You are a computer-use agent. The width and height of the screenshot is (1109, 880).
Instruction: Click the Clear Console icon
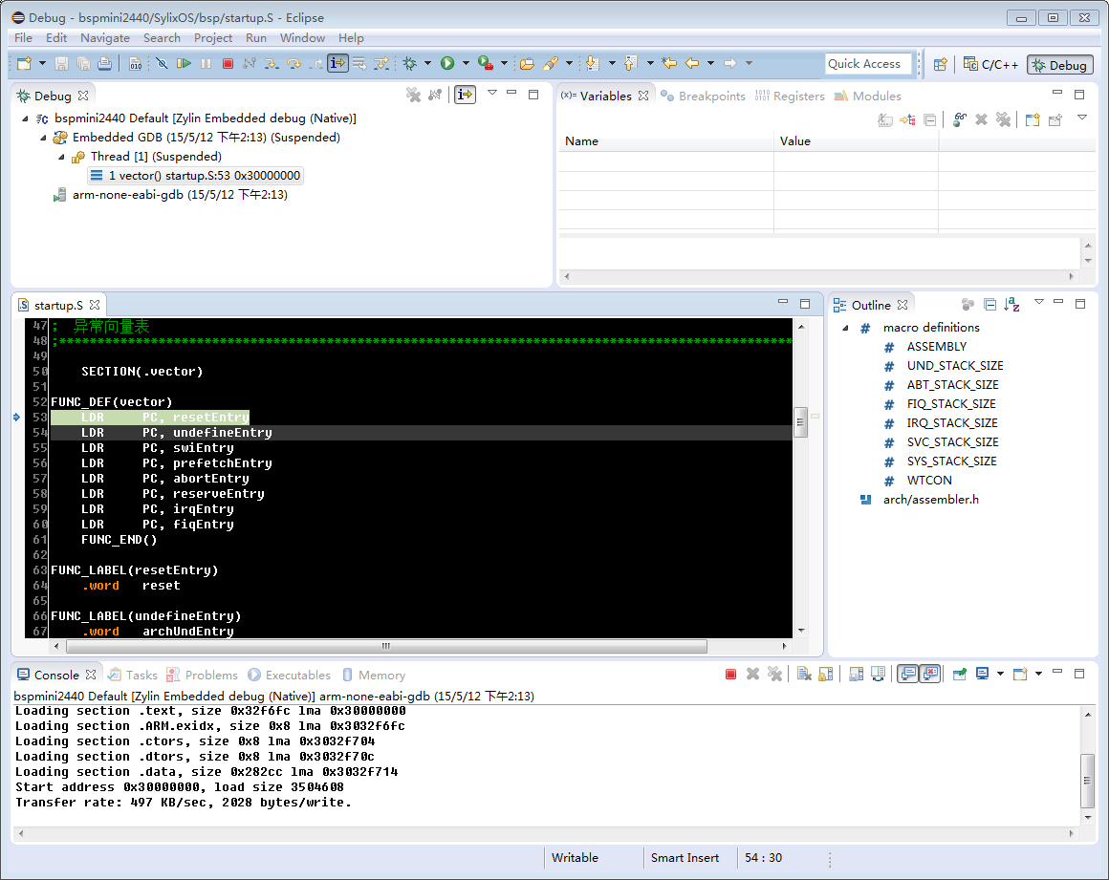(804, 675)
